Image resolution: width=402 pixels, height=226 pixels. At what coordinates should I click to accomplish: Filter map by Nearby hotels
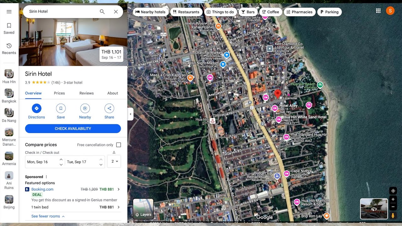click(150, 12)
